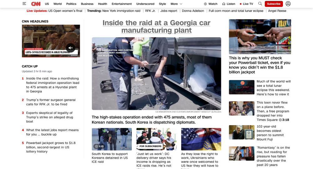The image size is (313, 169).
Task: Open trending Angel Reese topic
Action: coord(277,11)
